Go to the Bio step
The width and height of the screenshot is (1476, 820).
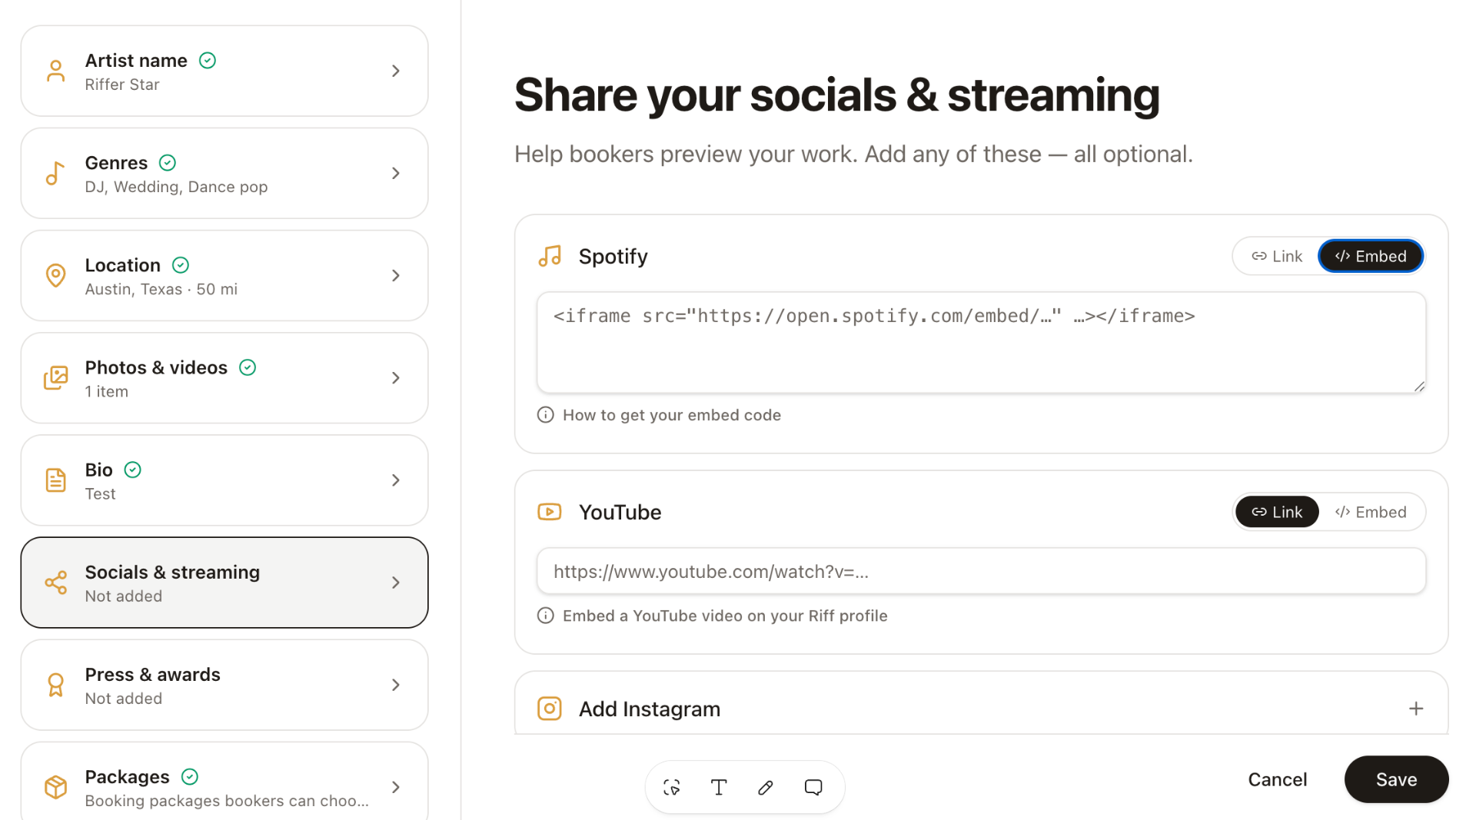tap(224, 480)
